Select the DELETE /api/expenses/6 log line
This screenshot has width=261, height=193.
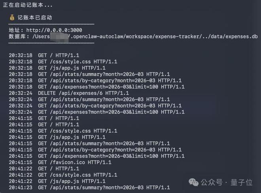(x=69, y=93)
